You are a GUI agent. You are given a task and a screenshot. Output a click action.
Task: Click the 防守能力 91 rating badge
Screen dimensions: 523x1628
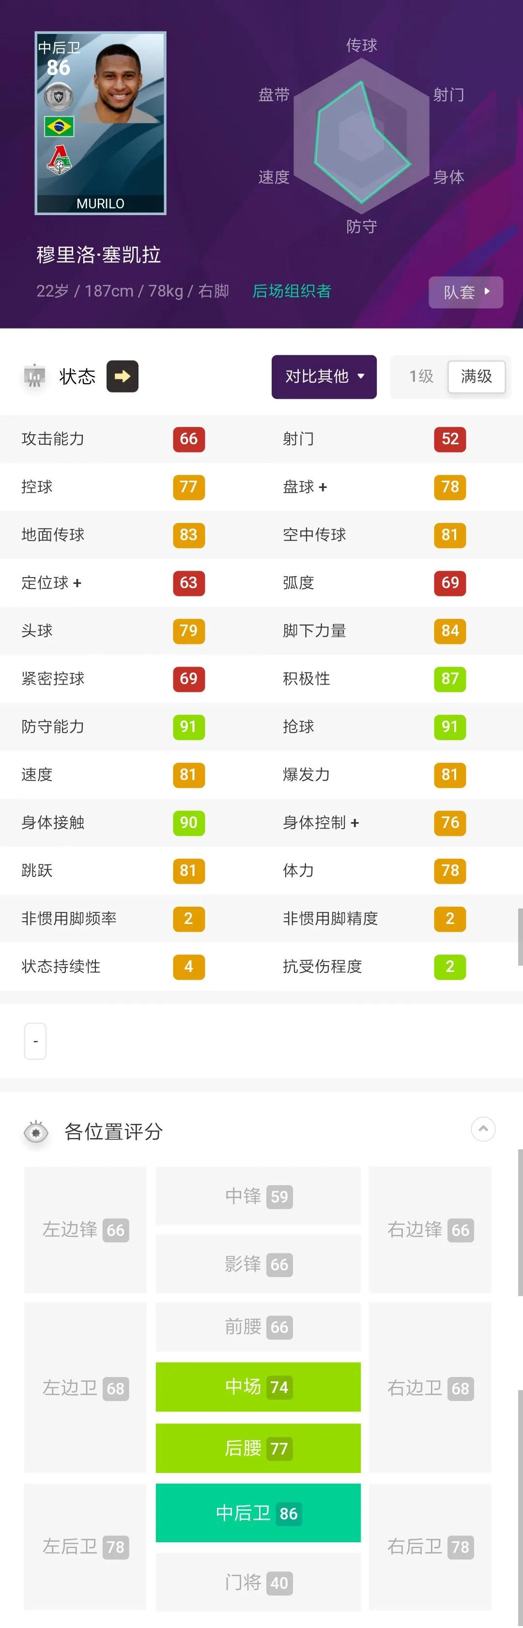click(188, 727)
